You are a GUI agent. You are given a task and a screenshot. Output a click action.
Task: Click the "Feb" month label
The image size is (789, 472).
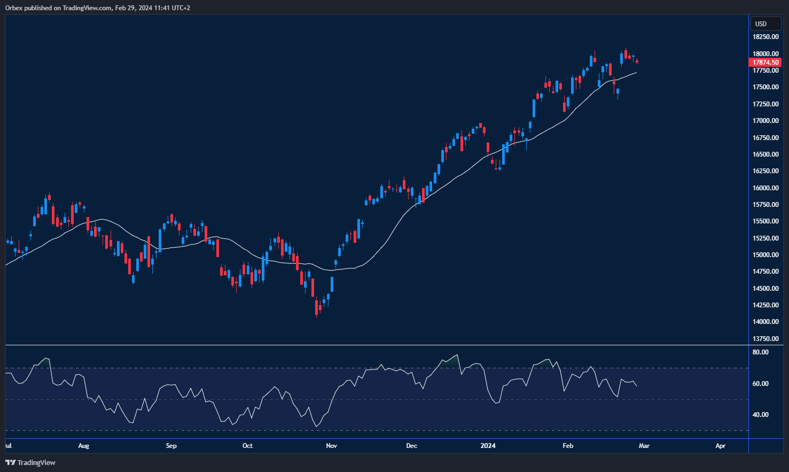point(567,445)
